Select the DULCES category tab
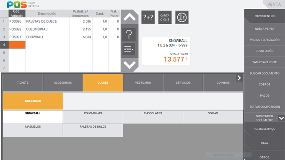 pos(103,83)
